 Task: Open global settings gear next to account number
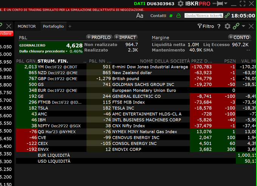pos(180,4)
